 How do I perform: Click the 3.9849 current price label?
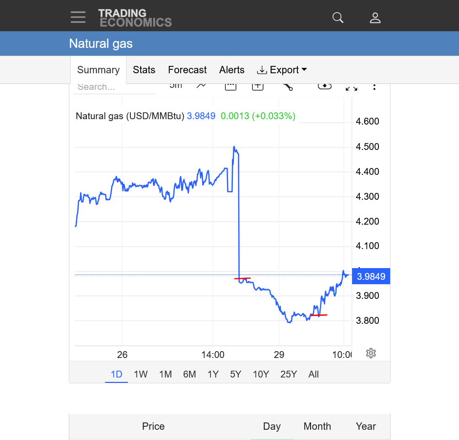click(371, 276)
